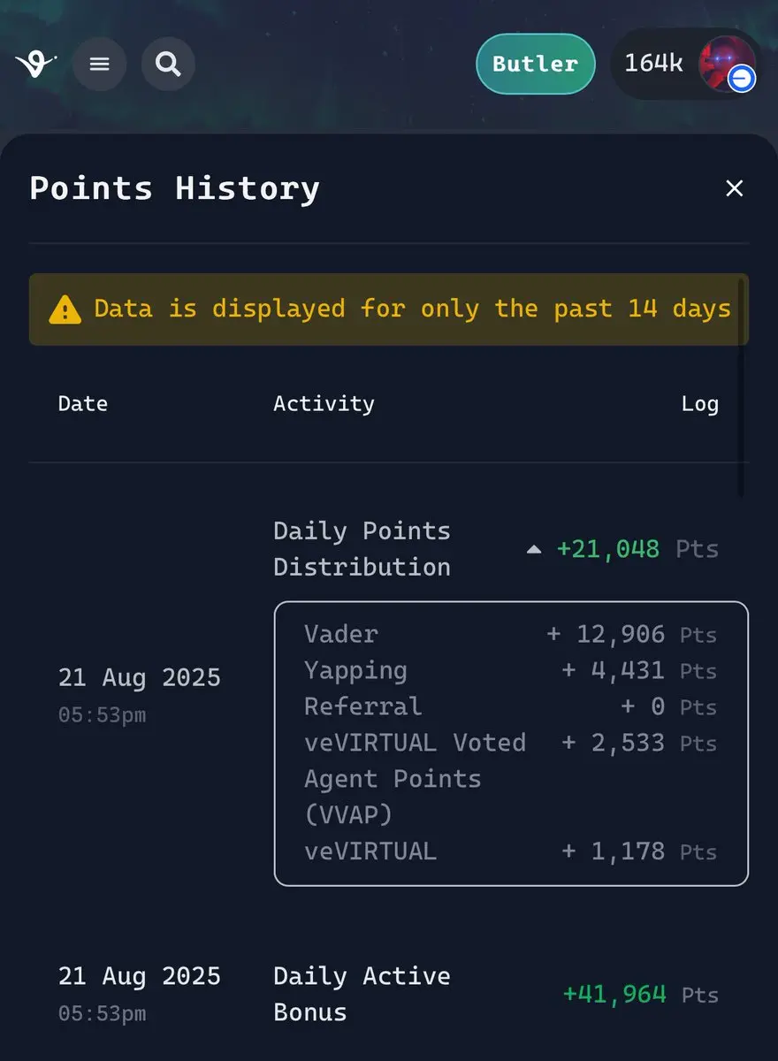This screenshot has height=1061, width=778.
Task: Click the +21,048 Pts total
Action: (637, 549)
